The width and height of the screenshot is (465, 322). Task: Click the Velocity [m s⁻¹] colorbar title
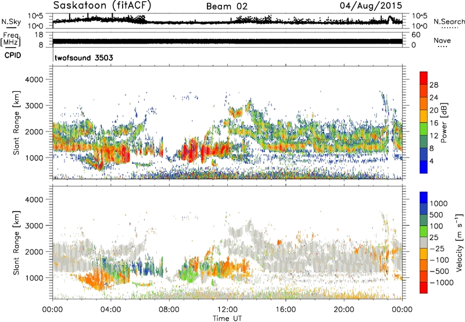(x=459, y=242)
